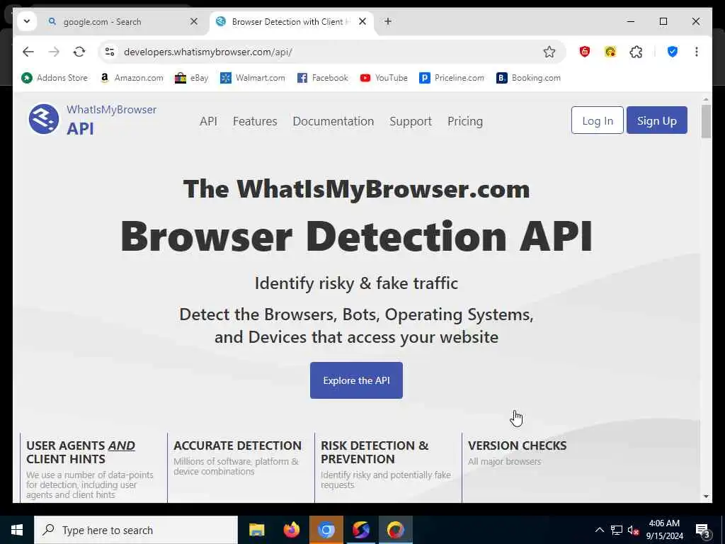The image size is (725, 544).
Task: Open the blue Chromium browser taskbar icon
Action: (x=326, y=530)
